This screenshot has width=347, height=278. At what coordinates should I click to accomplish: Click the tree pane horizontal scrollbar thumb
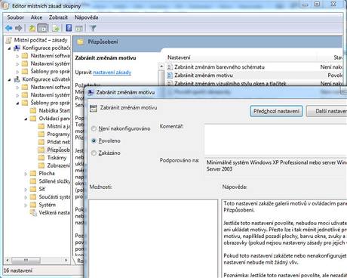(26, 260)
